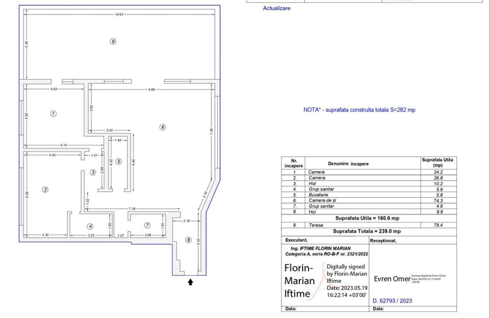Click the 4.40 dimension in room 2

point(52,155)
